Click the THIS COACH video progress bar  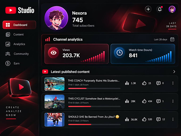94,89
